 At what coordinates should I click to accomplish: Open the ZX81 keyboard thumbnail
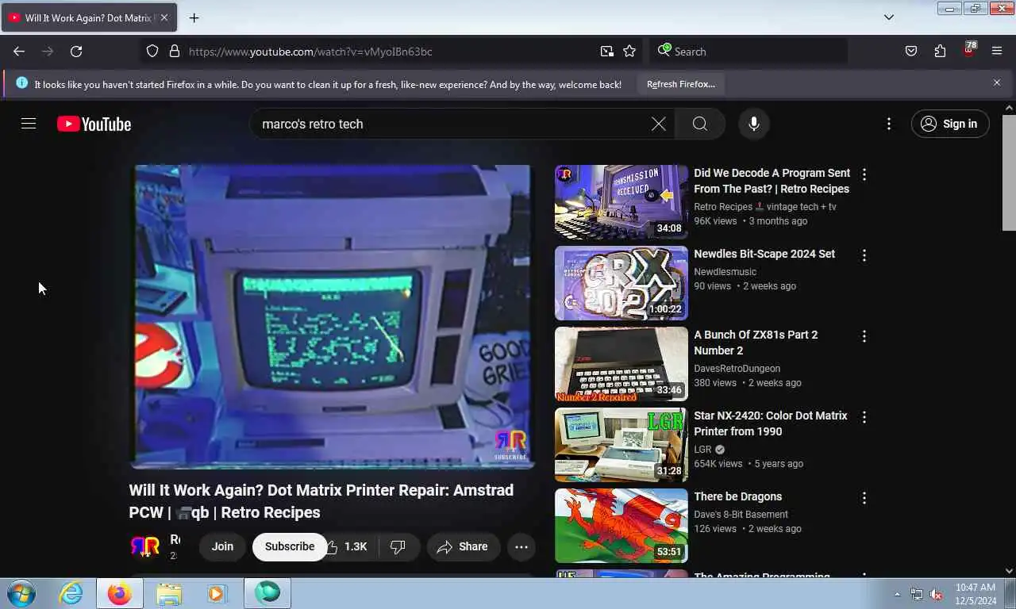click(x=622, y=364)
